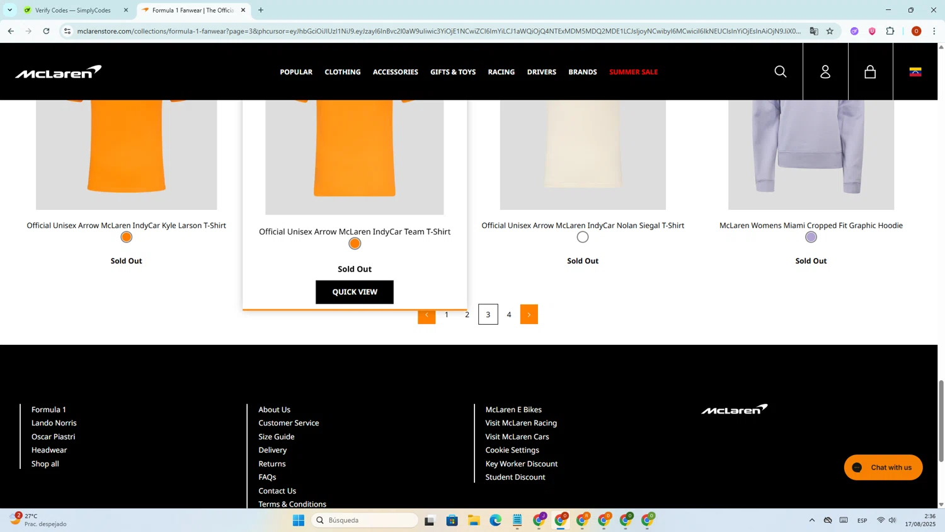Go to next page arrow in pagination

tap(529, 315)
